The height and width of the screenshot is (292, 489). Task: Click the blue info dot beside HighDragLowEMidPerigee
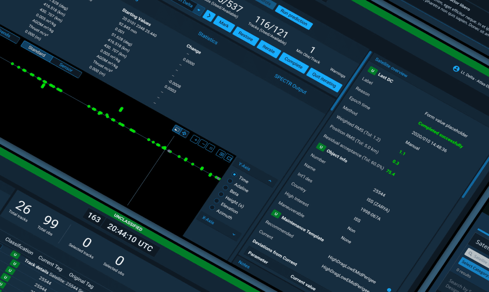tap(388, 290)
